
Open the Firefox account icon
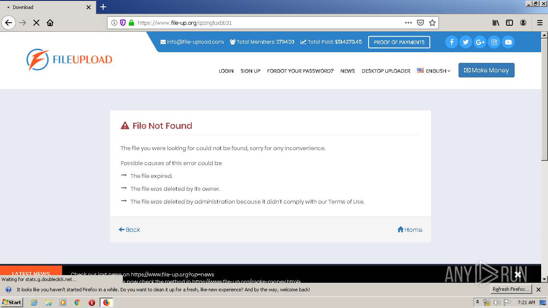(x=523, y=23)
